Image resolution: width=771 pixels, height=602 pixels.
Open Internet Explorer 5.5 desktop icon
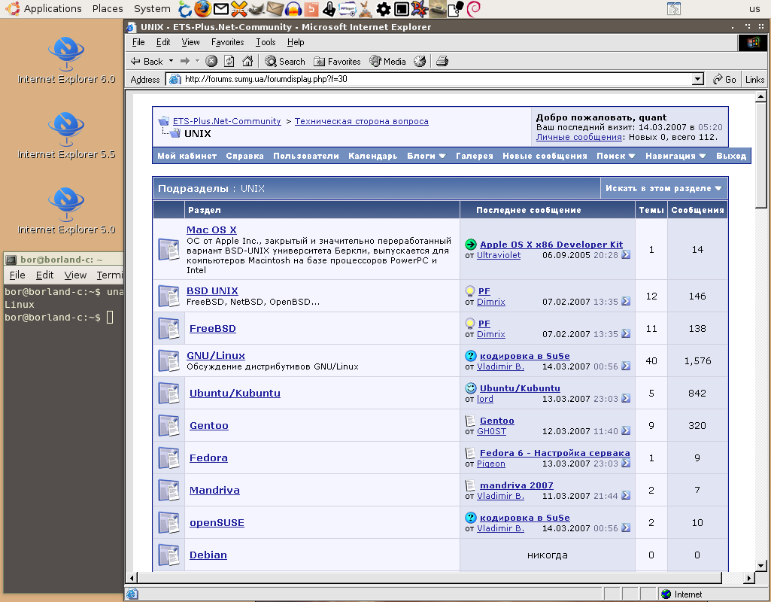click(x=66, y=129)
